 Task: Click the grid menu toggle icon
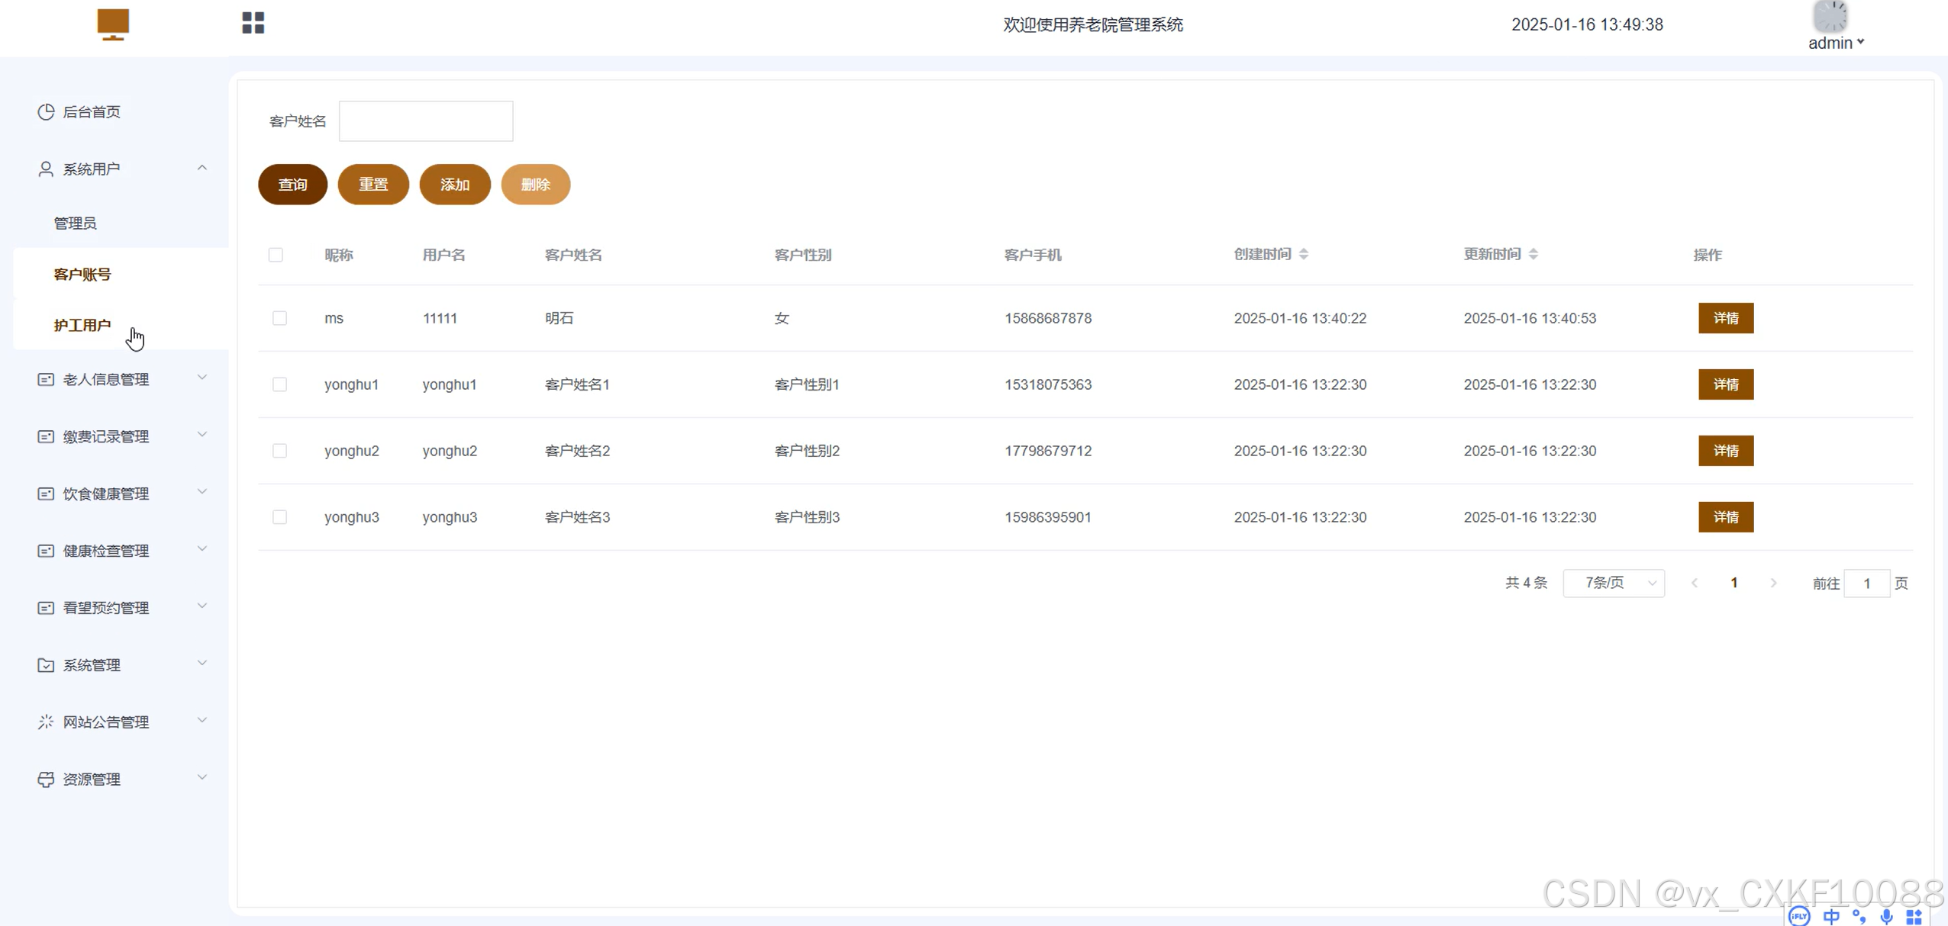(253, 23)
